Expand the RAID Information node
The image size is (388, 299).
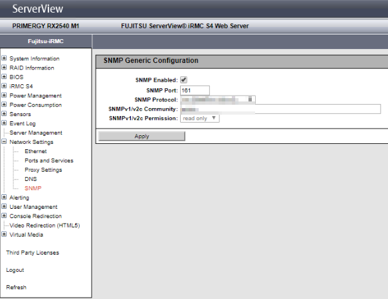(x=4, y=68)
